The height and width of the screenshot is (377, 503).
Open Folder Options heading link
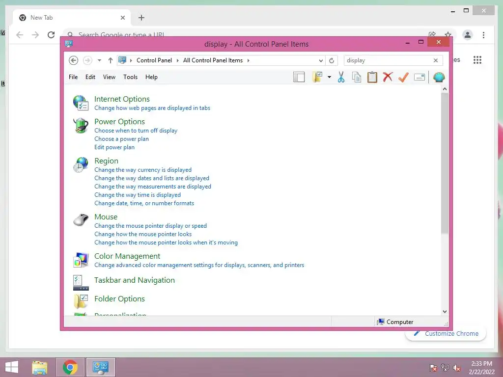click(x=119, y=299)
